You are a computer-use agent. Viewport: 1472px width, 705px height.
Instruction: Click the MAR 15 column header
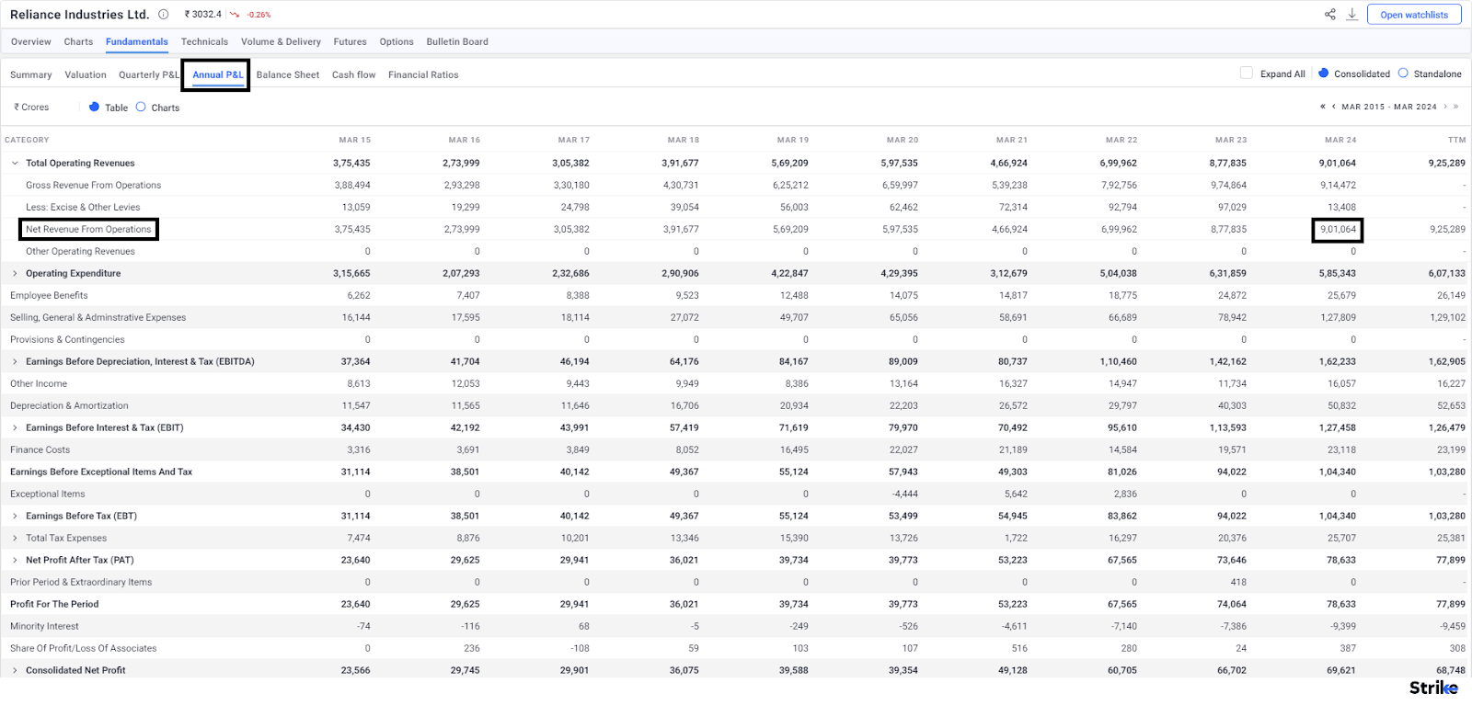click(355, 140)
